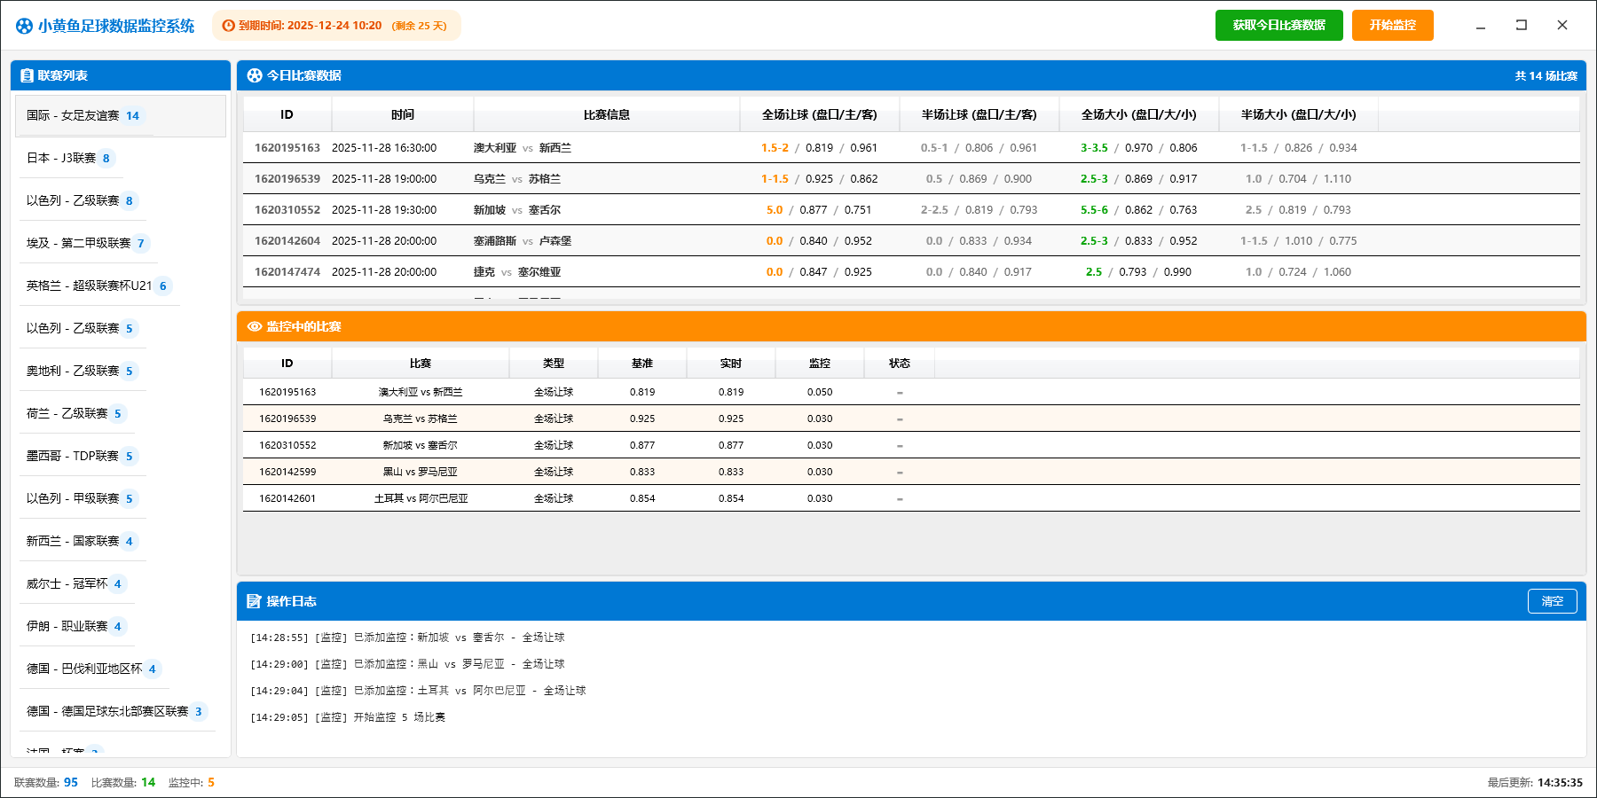Click 监控中: 5 in the status bar
The width and height of the screenshot is (1597, 798).
[192, 783]
